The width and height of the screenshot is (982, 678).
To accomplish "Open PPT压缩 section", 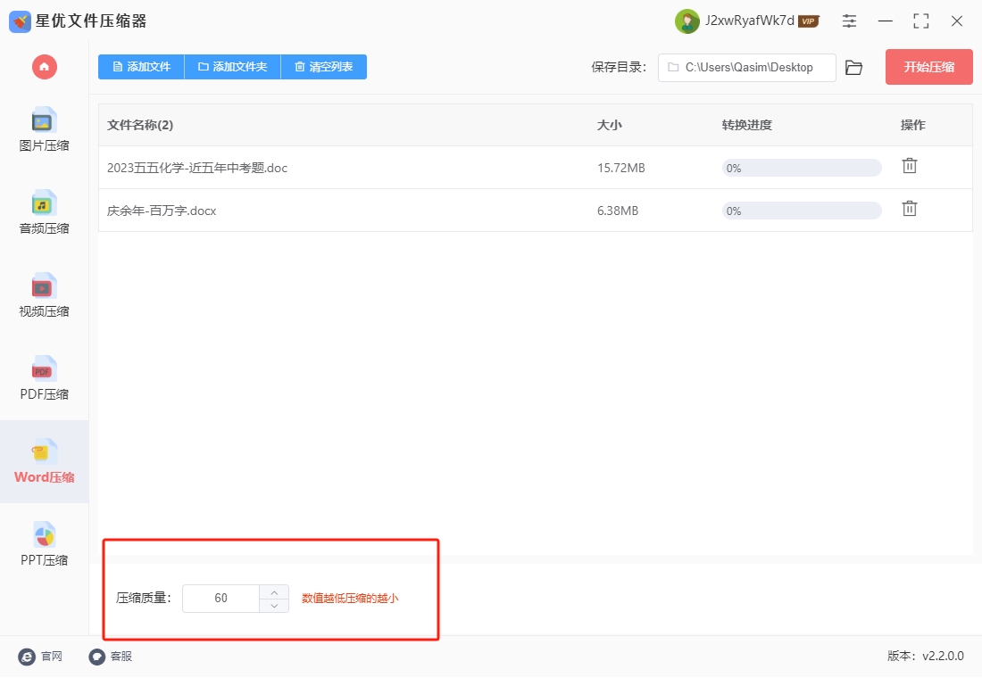I will [44, 544].
